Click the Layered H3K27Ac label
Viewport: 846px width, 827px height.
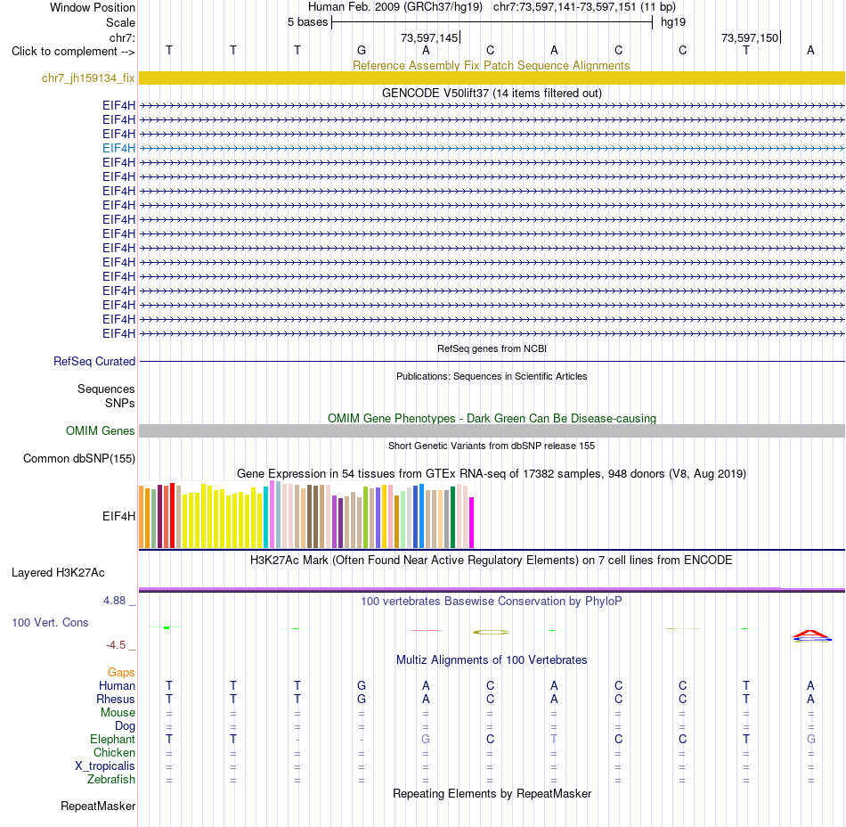58,573
